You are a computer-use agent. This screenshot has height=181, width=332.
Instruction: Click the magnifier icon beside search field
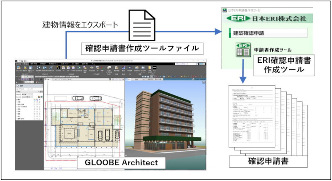(197, 64)
